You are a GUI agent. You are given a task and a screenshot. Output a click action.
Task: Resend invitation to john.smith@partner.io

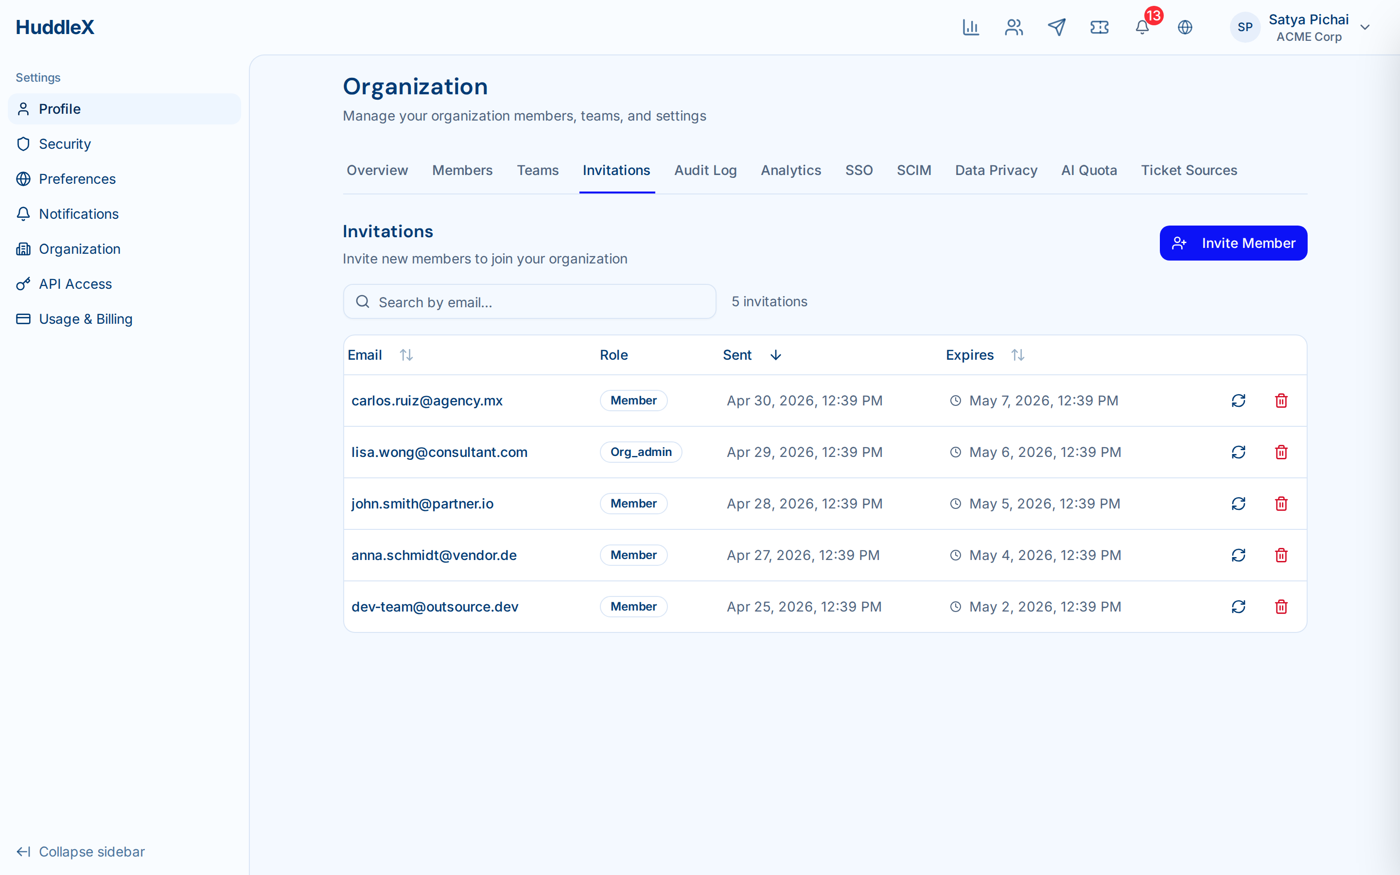click(x=1238, y=504)
